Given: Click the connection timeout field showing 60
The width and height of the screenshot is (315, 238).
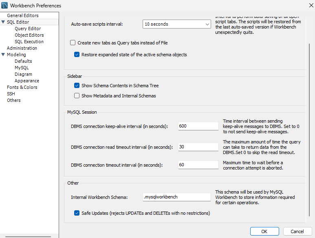Looking at the screenshot, I should coord(198,165).
